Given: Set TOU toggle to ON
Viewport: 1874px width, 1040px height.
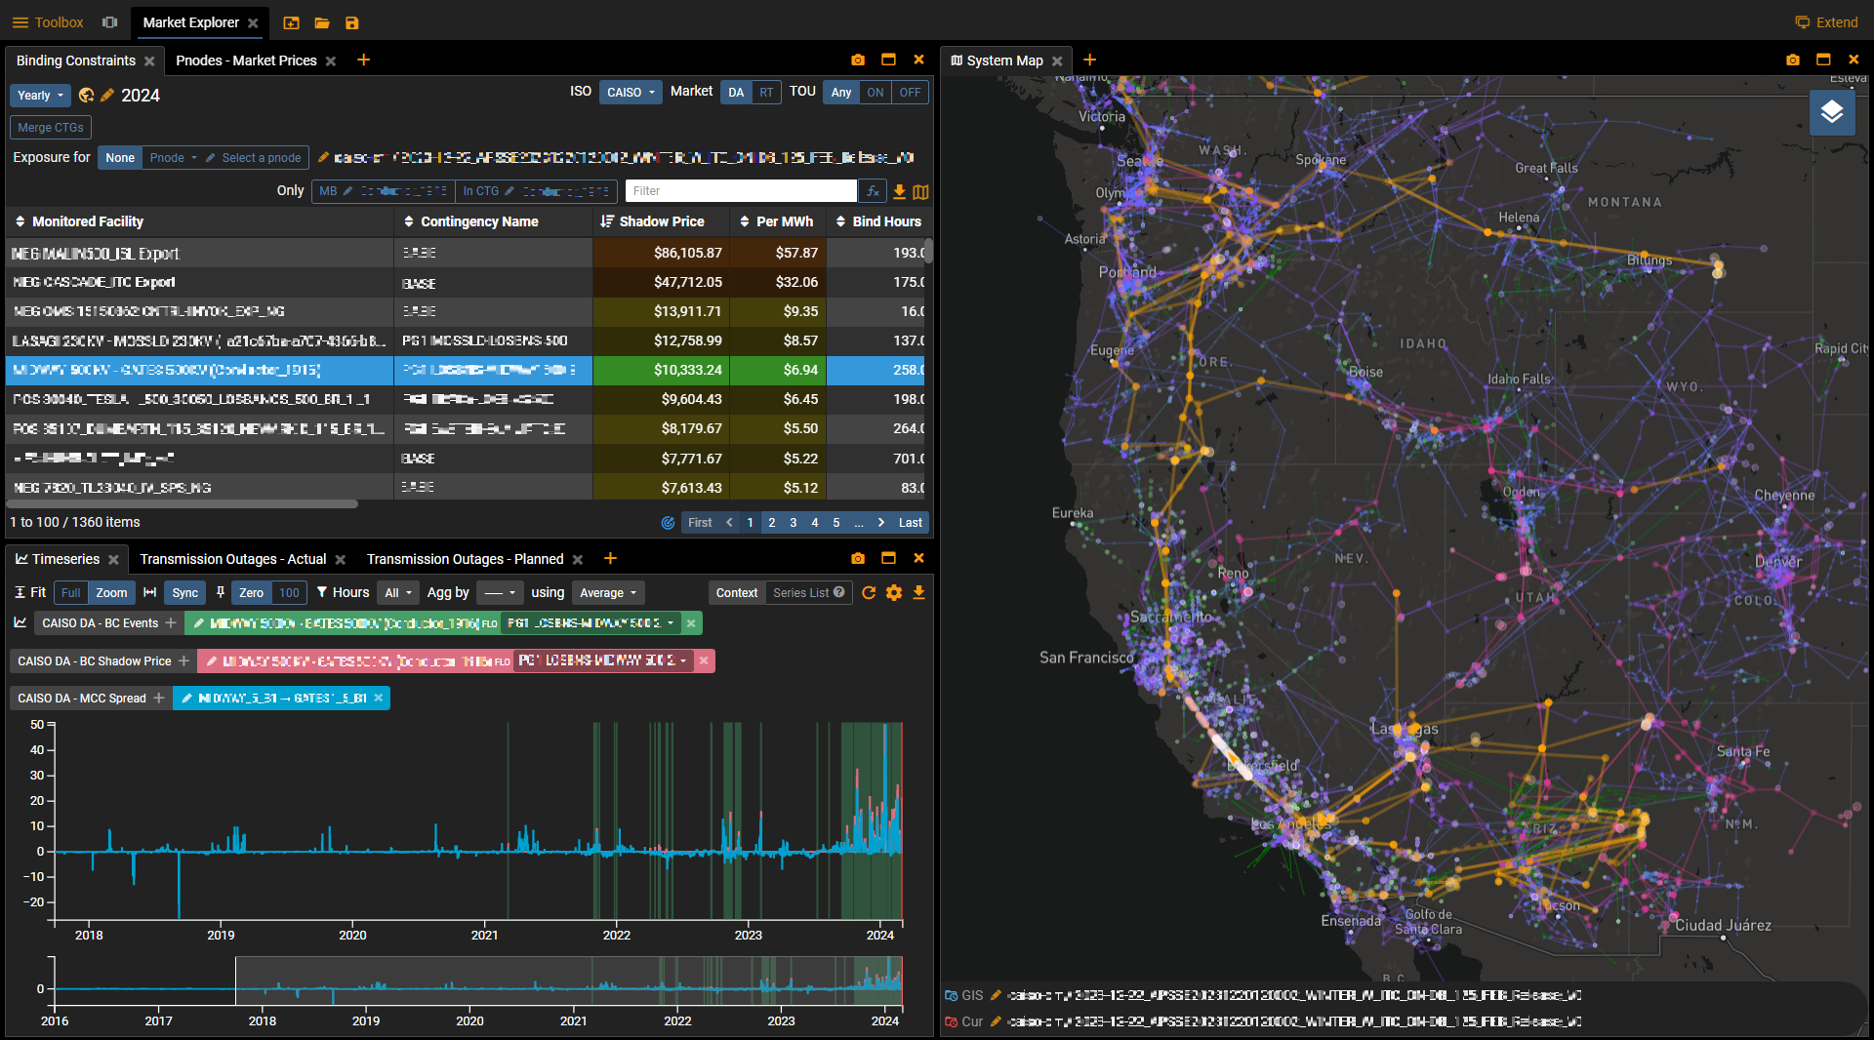Looking at the screenshot, I should (876, 93).
